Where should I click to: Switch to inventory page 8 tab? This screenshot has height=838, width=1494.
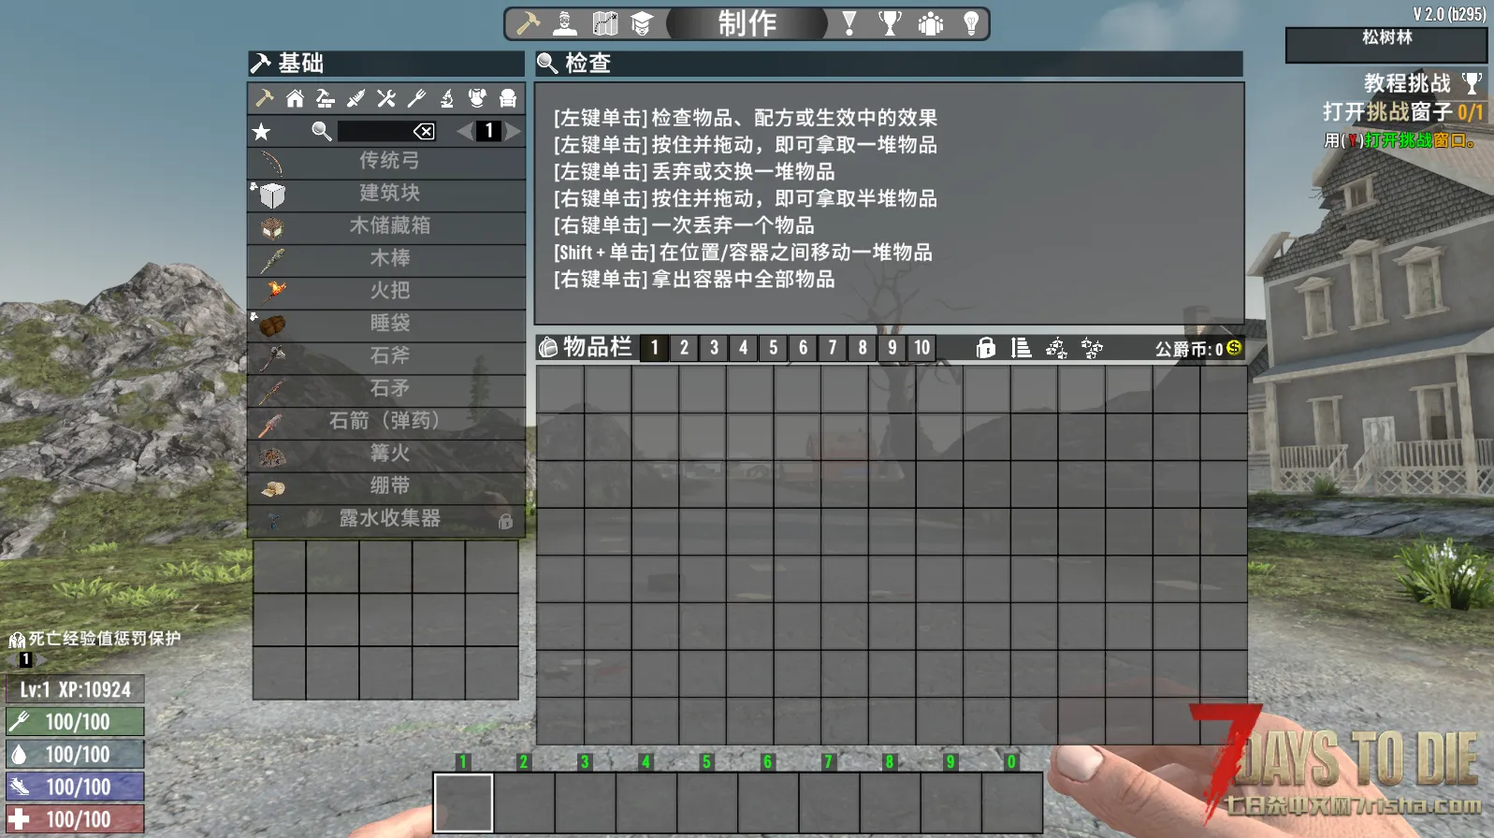tap(863, 348)
